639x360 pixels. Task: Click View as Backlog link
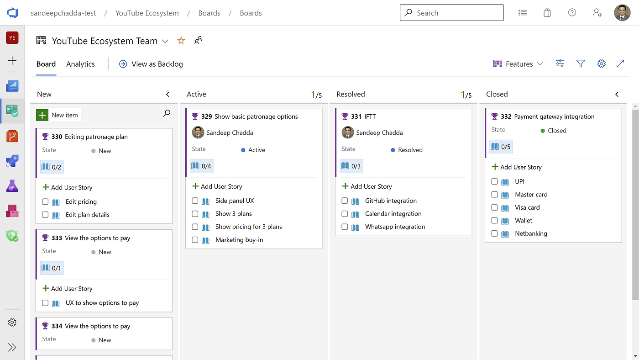click(151, 64)
